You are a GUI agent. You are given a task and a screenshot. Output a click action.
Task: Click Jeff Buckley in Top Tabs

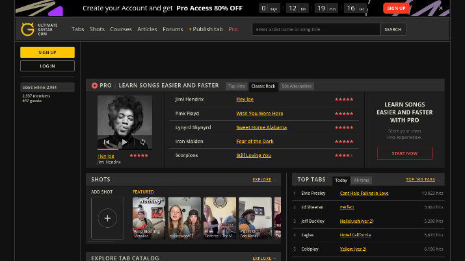[313, 221]
